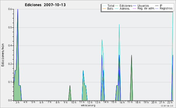This screenshot has width=176, height=108.
Task: Click the "22 h" x-axis label
Action: (170, 102)
